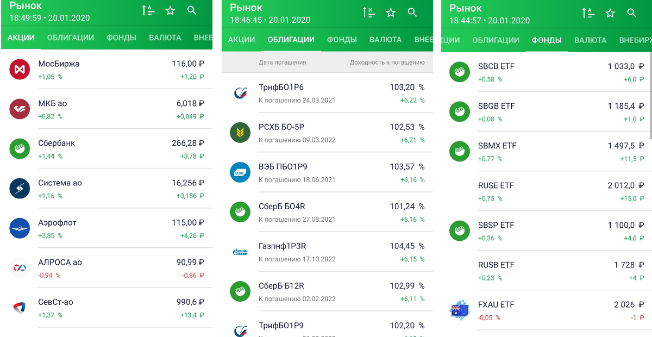
Task: Switch to Валюта tab in the first screen
Action: (x=165, y=38)
